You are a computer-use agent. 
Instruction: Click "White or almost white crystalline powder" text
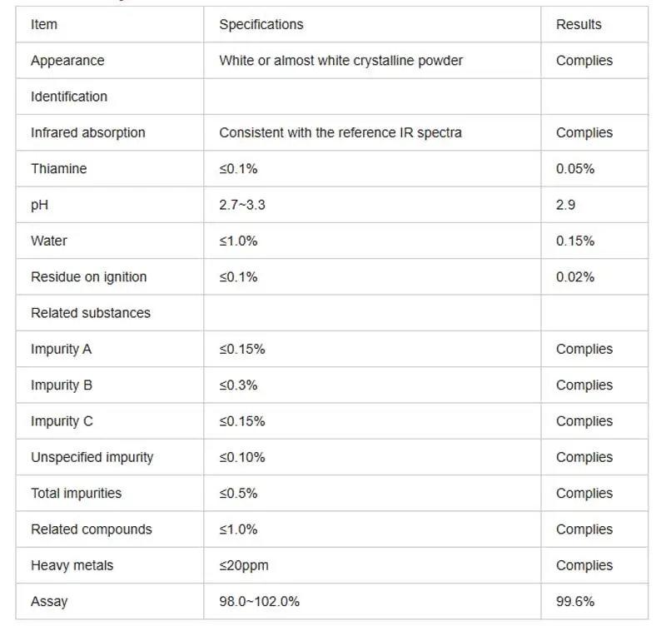point(340,61)
